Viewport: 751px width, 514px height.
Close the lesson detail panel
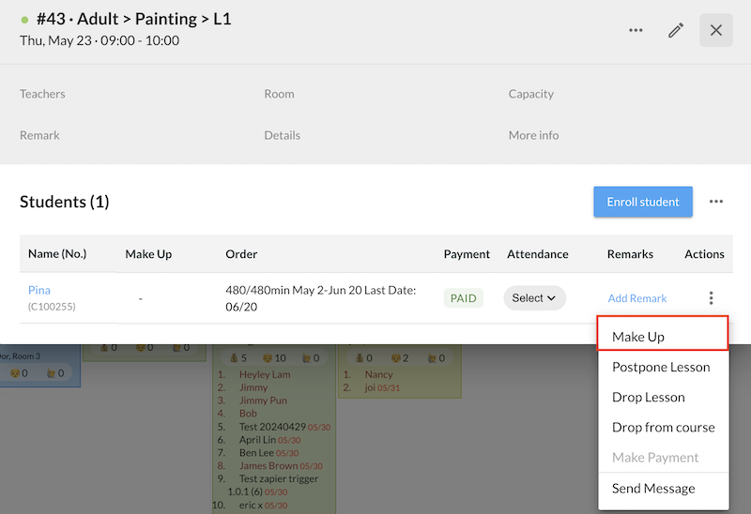pos(716,30)
